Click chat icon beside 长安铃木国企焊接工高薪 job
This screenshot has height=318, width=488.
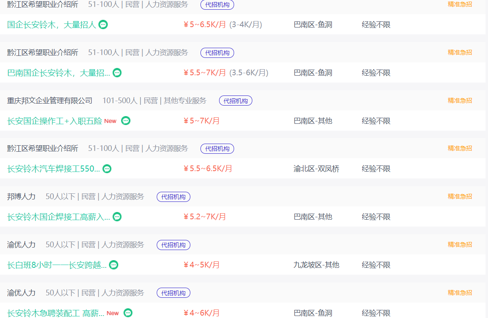coord(117,217)
